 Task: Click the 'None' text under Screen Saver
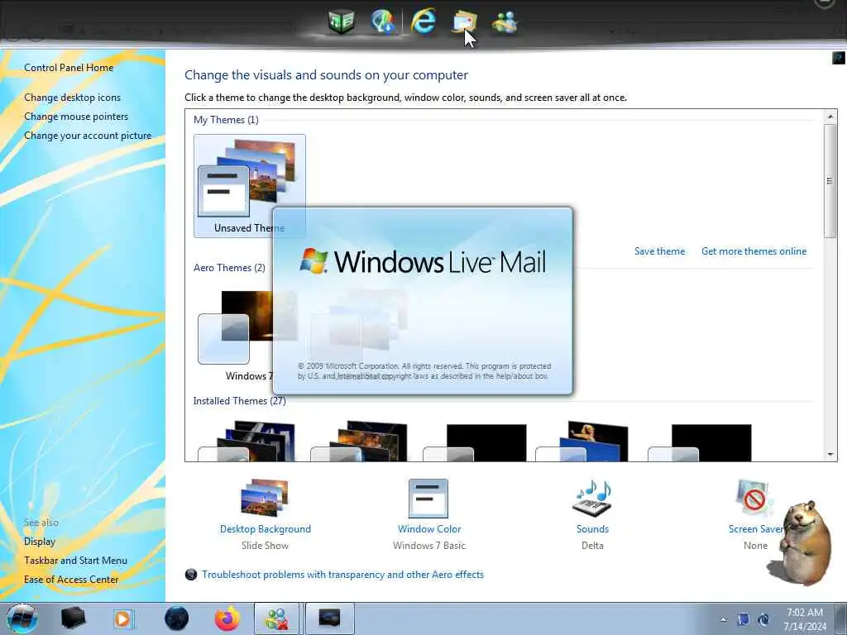point(756,546)
